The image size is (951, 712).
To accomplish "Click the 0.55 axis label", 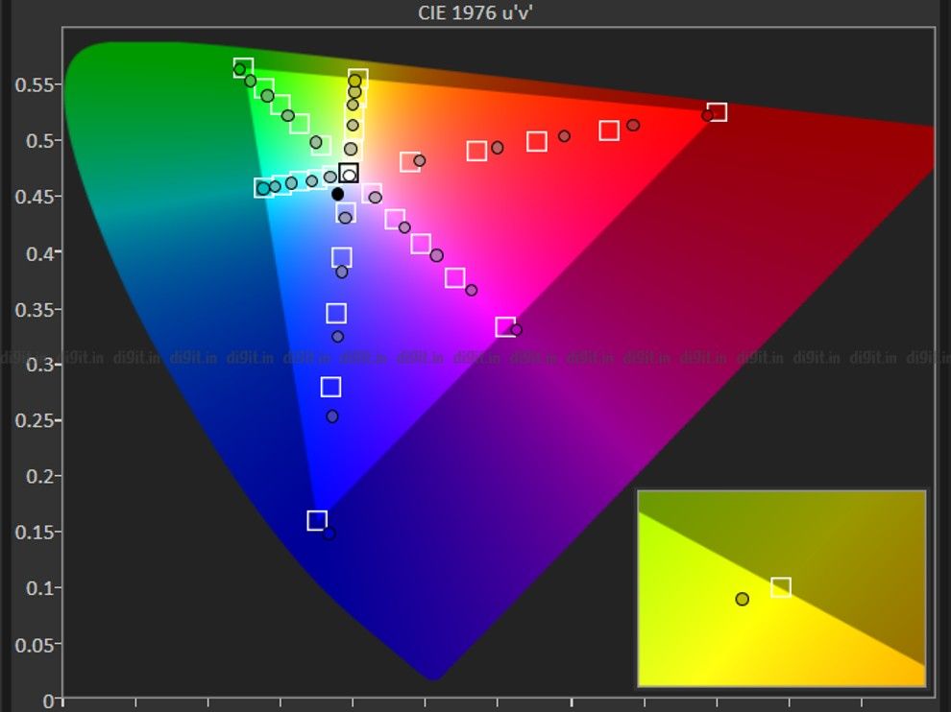I will [37, 84].
